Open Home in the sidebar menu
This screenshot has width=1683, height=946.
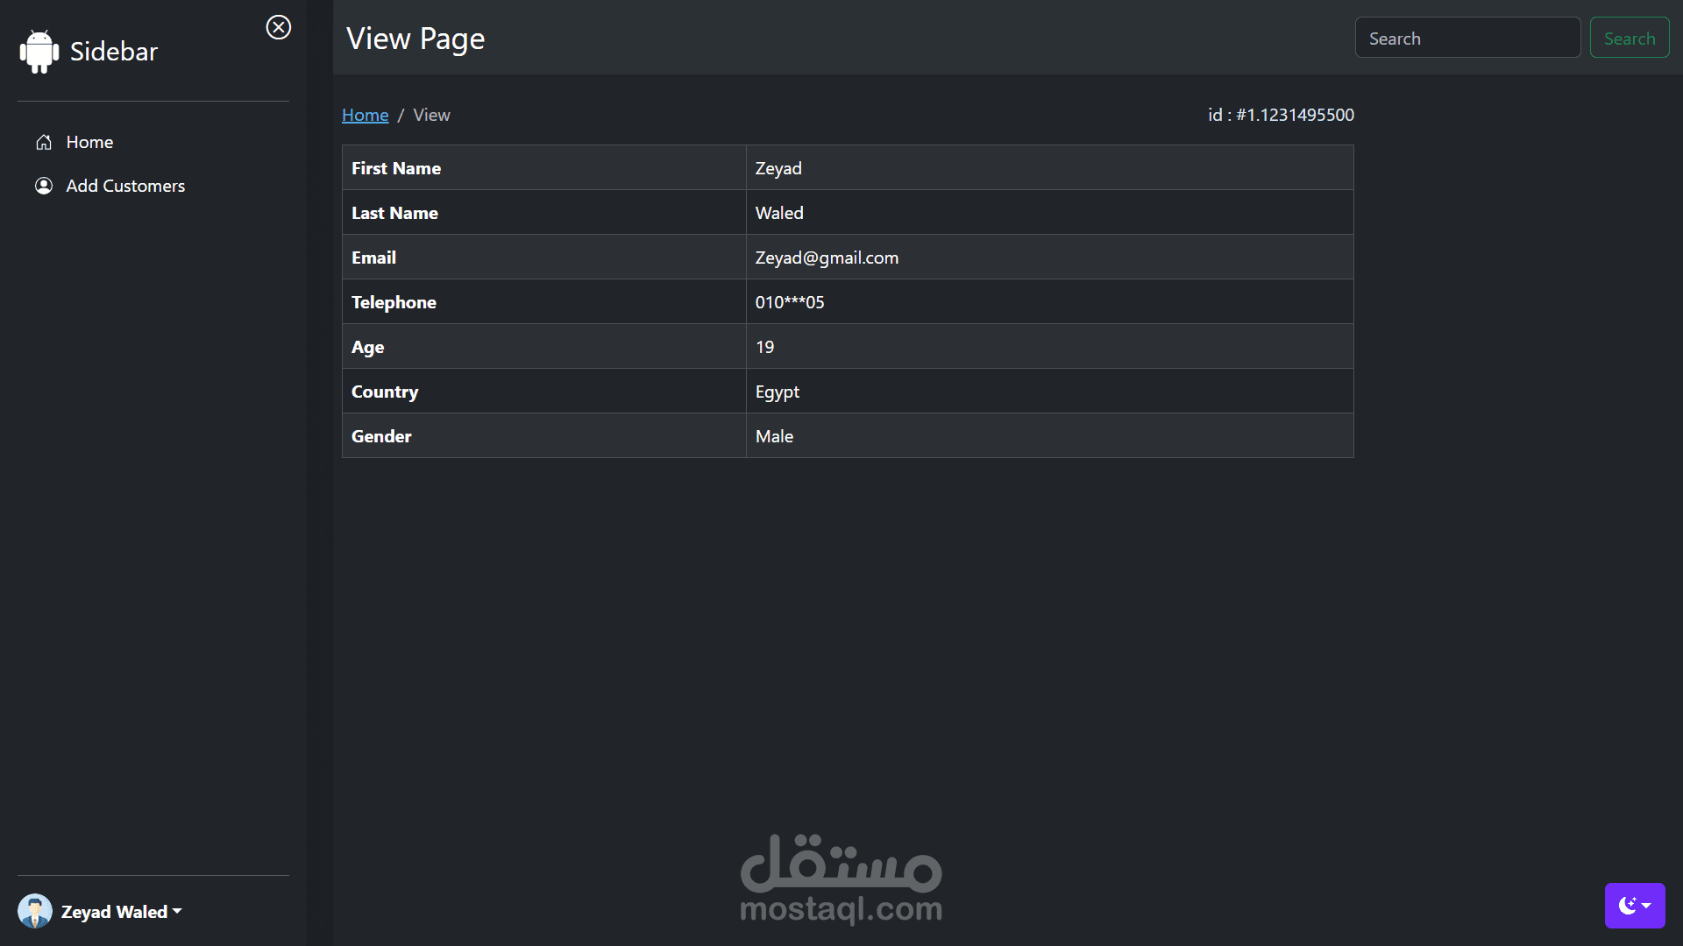pos(89,142)
